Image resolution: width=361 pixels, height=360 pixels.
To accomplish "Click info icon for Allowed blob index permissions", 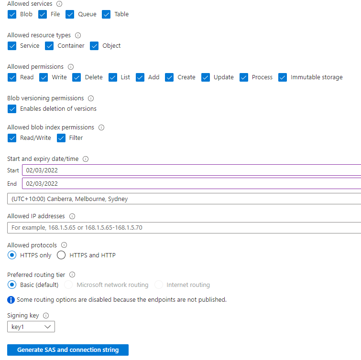I will coord(101,127).
